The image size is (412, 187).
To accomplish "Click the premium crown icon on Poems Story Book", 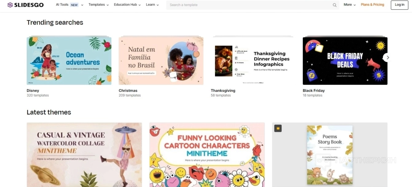I will pos(278,128).
